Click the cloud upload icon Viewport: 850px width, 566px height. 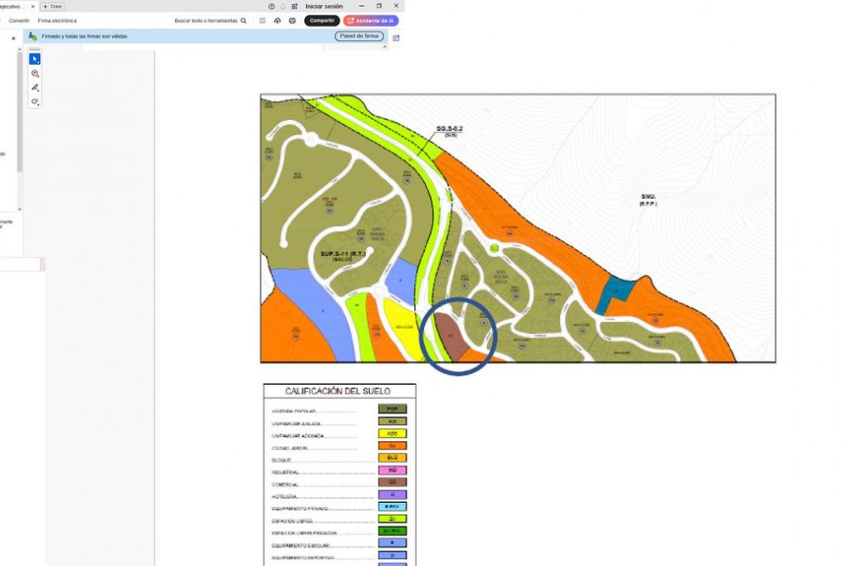pos(277,20)
